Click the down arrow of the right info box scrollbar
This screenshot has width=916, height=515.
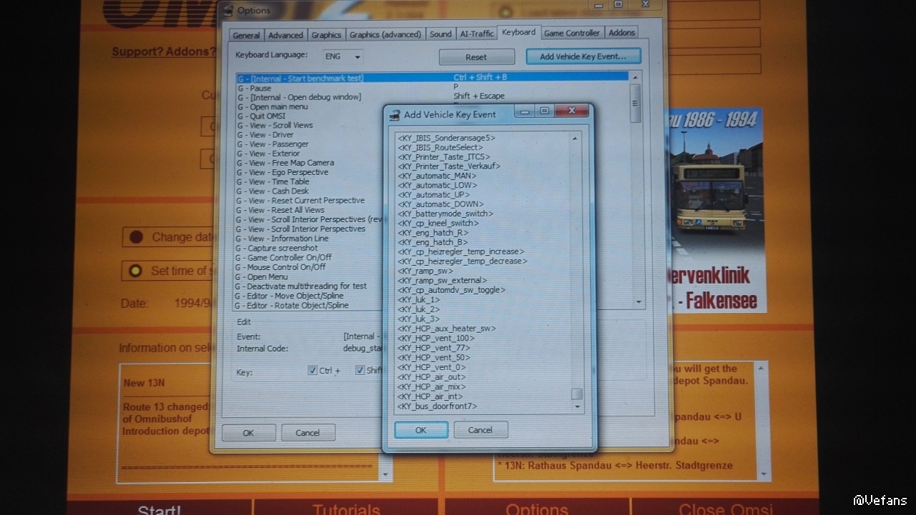point(764,474)
